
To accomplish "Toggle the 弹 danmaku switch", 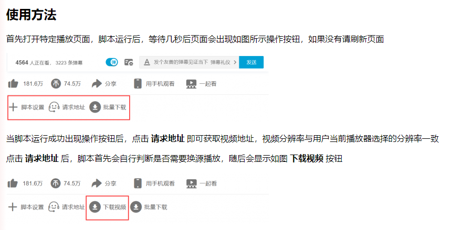I will (112, 62).
